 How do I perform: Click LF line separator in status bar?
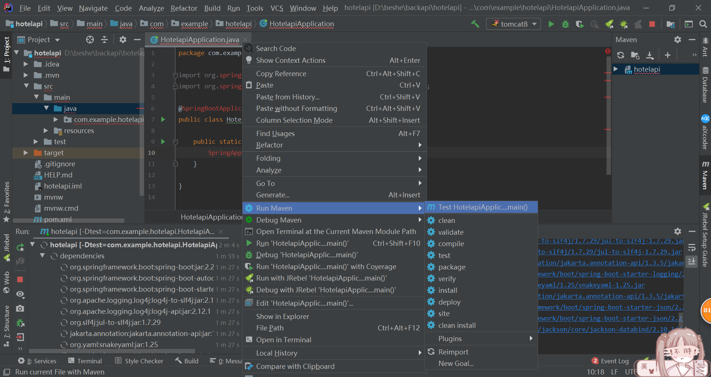point(614,372)
